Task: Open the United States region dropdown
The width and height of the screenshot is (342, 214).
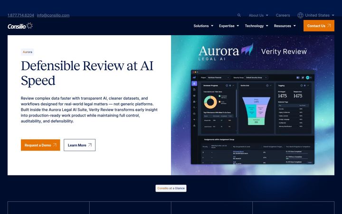Action: point(320,15)
